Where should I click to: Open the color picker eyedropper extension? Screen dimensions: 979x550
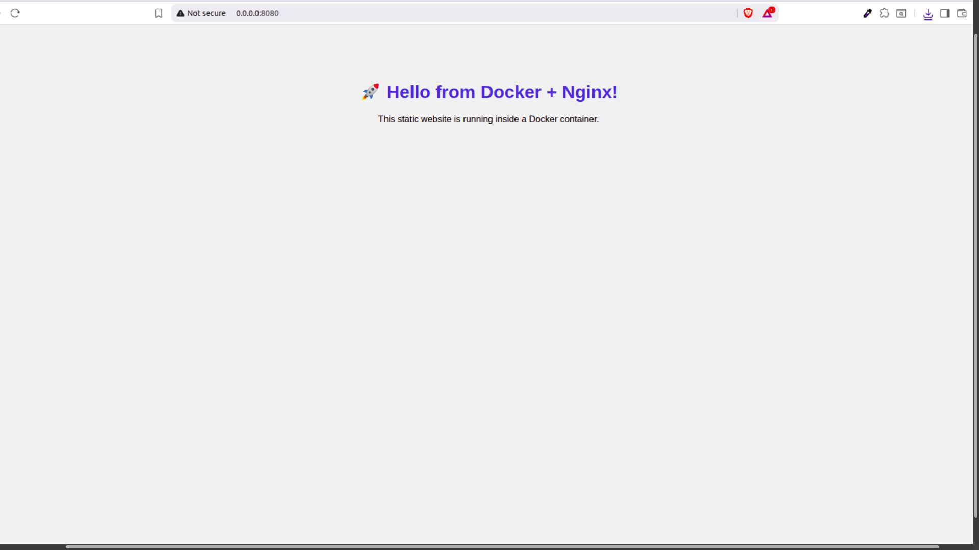pos(867,13)
